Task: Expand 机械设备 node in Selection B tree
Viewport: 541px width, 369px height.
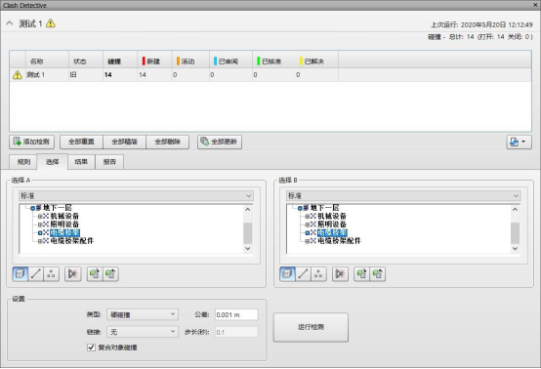Action: point(307,217)
